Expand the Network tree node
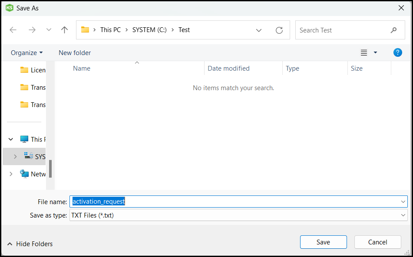413x257 pixels. pos(11,174)
